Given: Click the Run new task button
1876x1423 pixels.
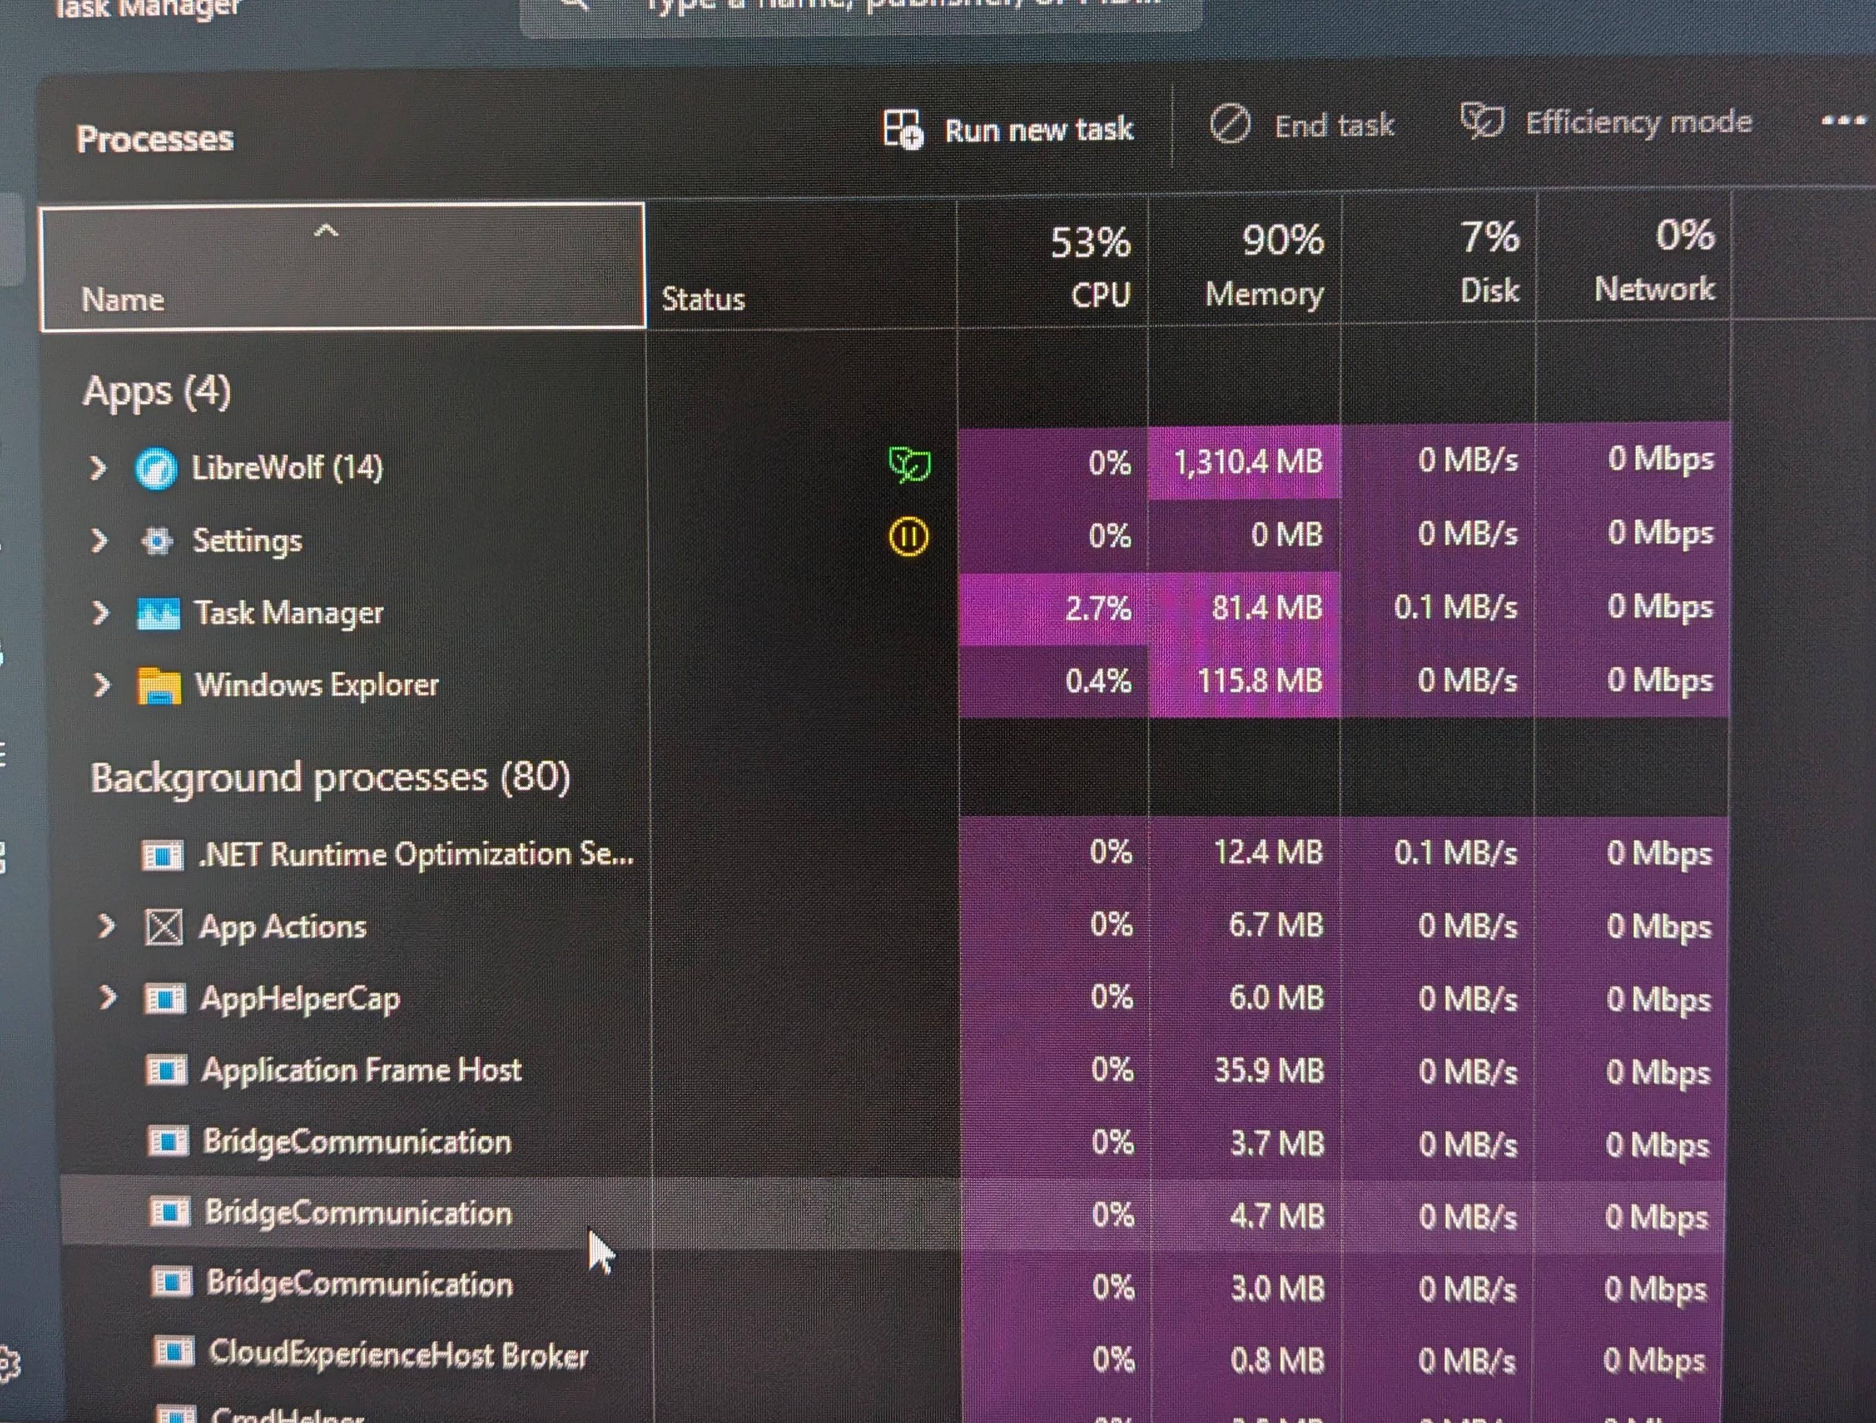Looking at the screenshot, I should coord(1009,130).
